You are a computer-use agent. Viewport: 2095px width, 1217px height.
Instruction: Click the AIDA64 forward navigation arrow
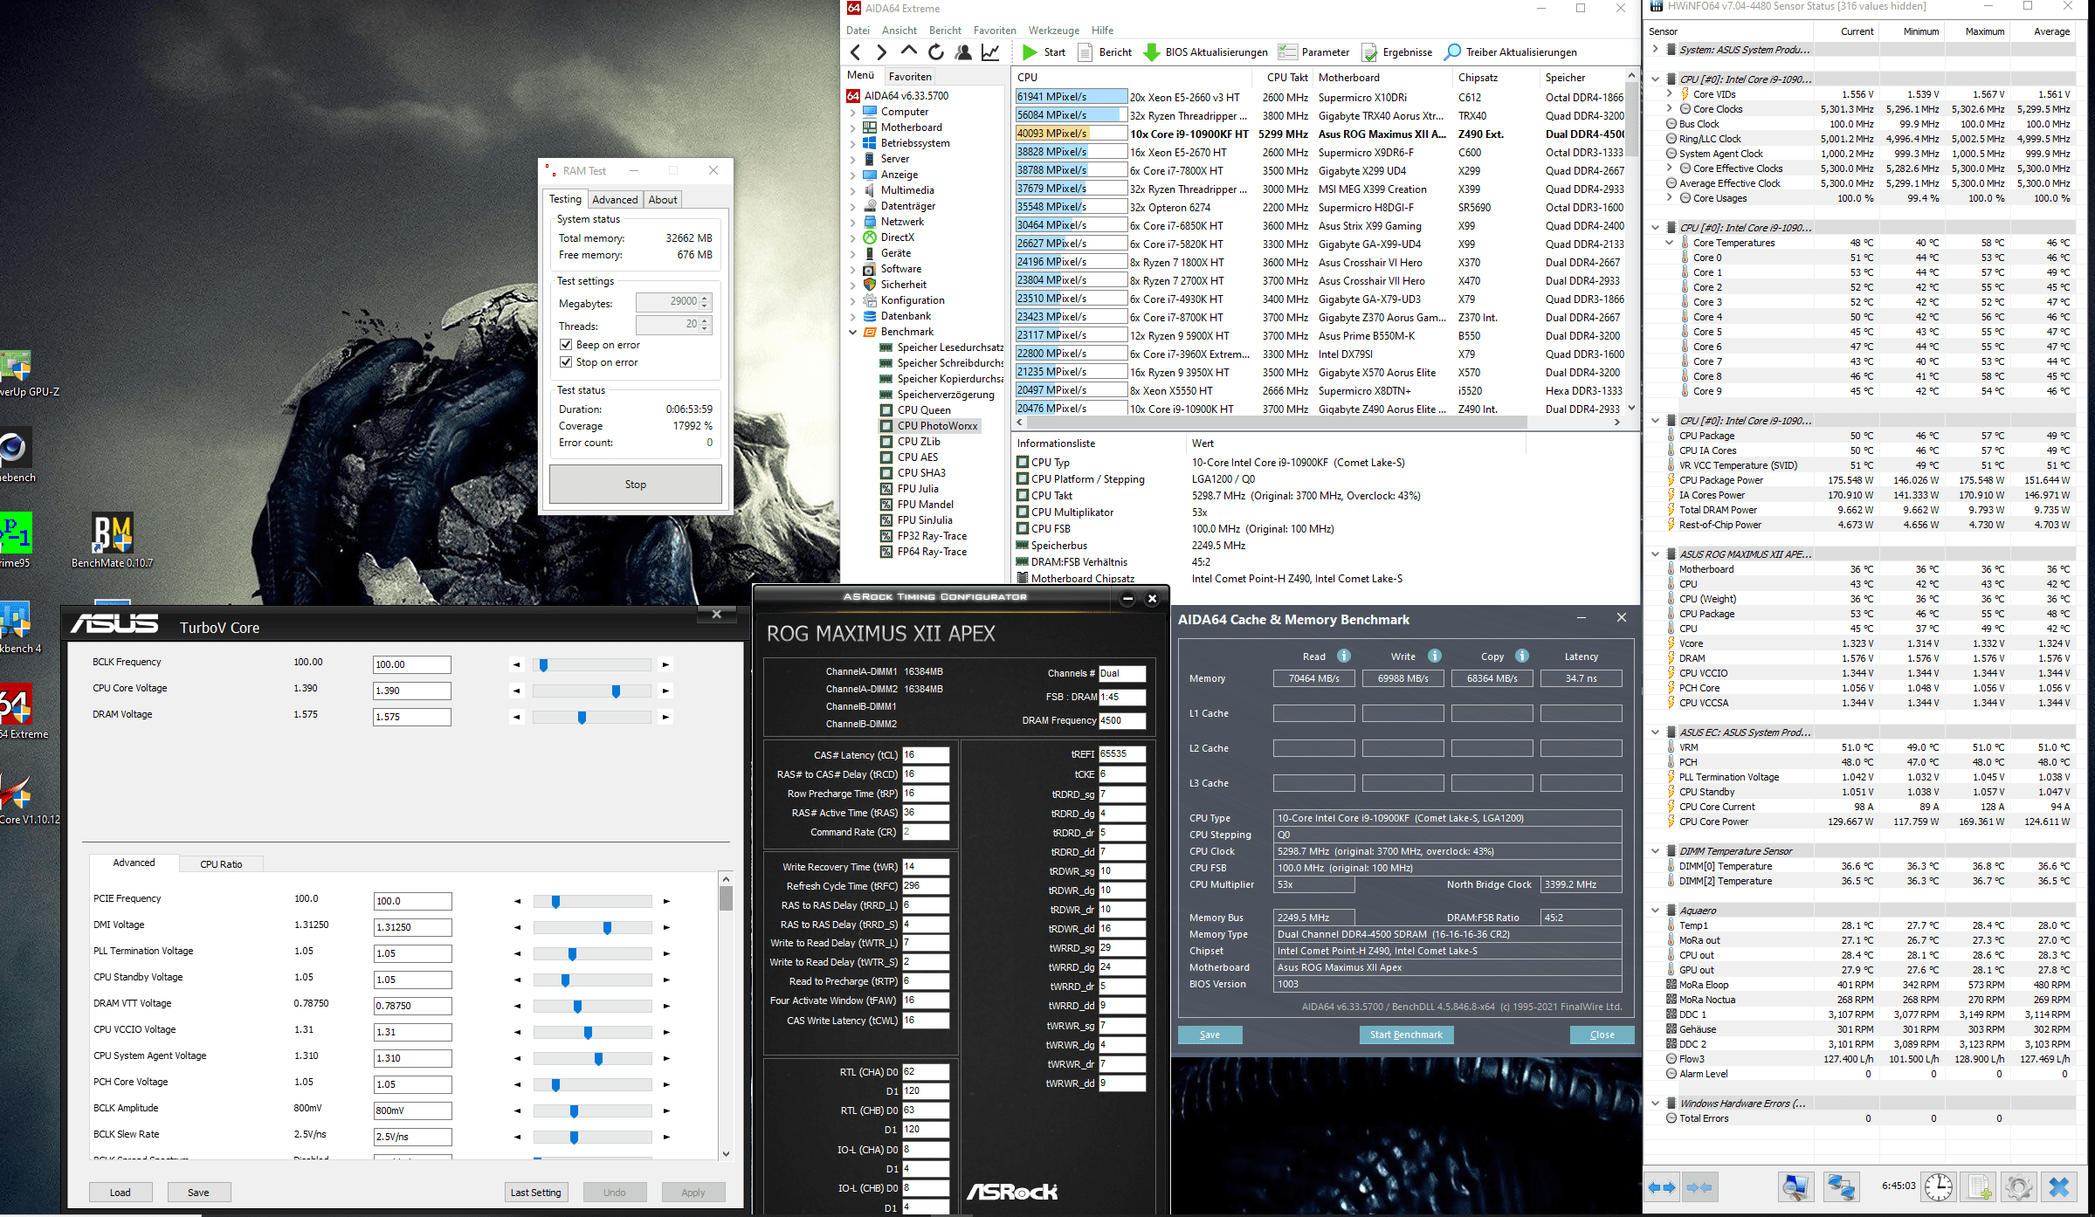click(x=882, y=52)
